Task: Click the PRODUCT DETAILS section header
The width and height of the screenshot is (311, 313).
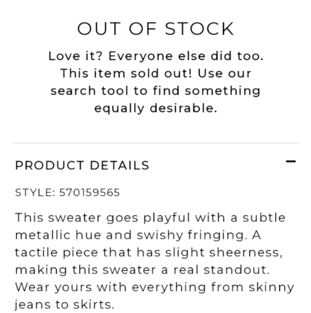Action: (82, 165)
